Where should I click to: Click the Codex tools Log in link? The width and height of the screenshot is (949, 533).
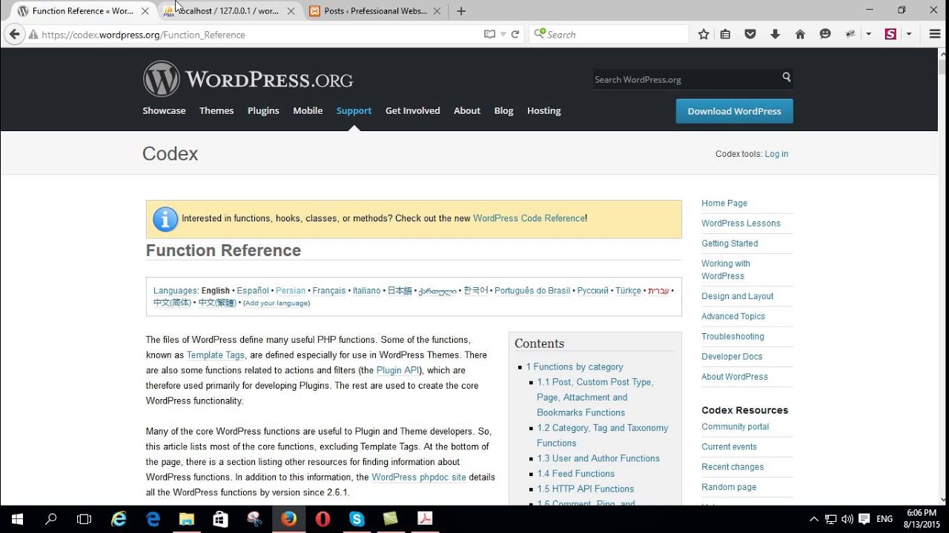pos(776,154)
